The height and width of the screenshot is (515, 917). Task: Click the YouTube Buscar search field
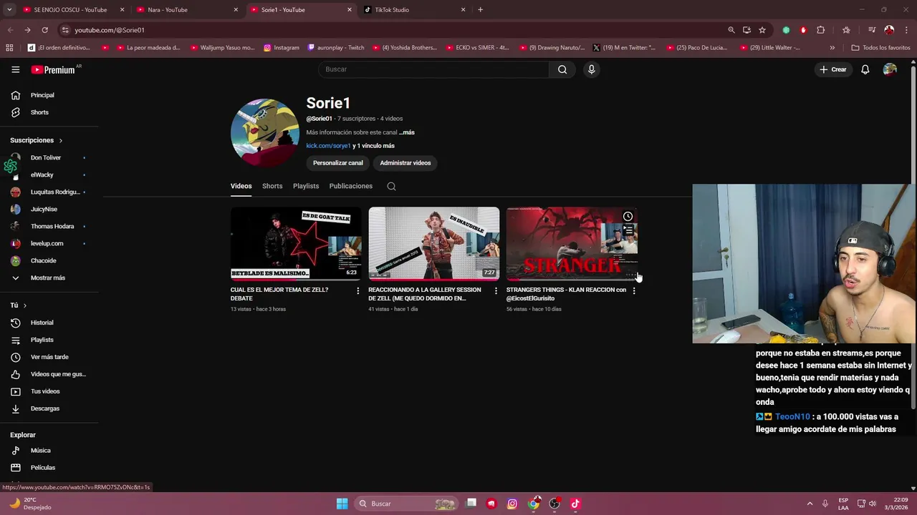[433, 69]
